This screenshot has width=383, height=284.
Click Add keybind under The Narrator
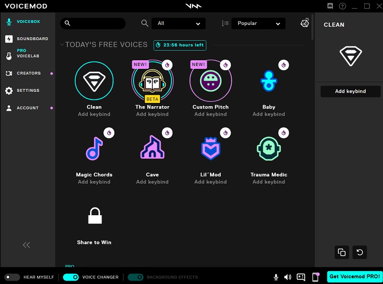(152, 114)
